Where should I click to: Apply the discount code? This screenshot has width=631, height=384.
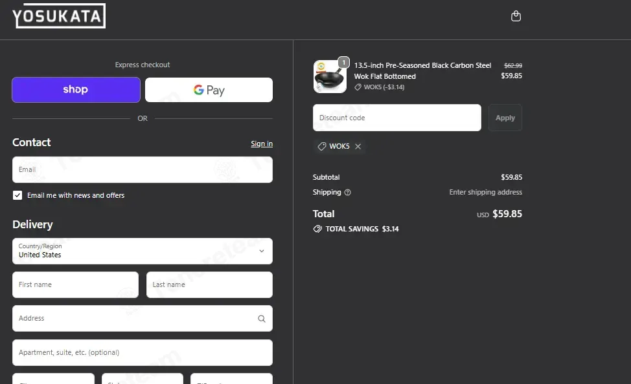tap(505, 118)
